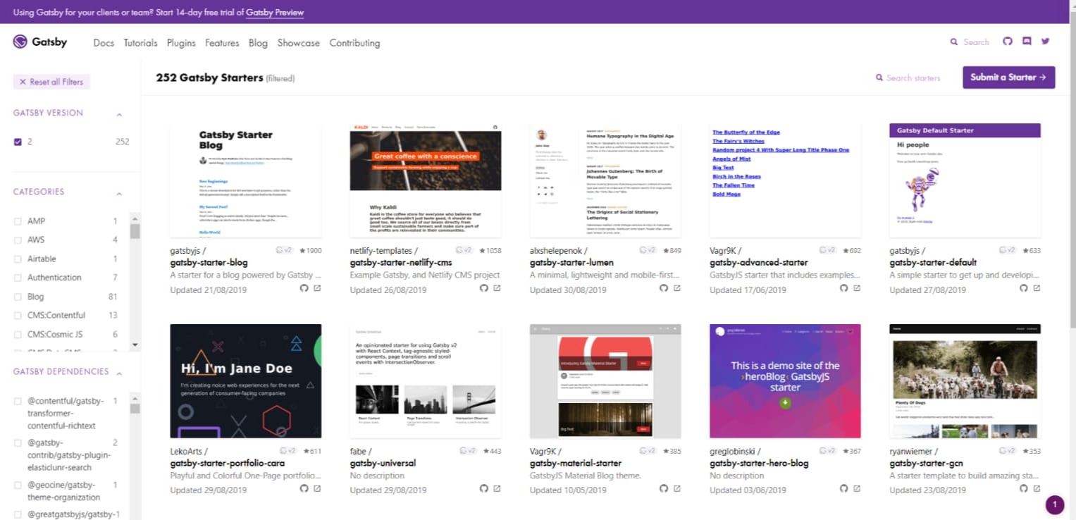Collapse the Gatsby Dependencies filter section
Viewport: 1076px width, 520px height.
(x=119, y=373)
